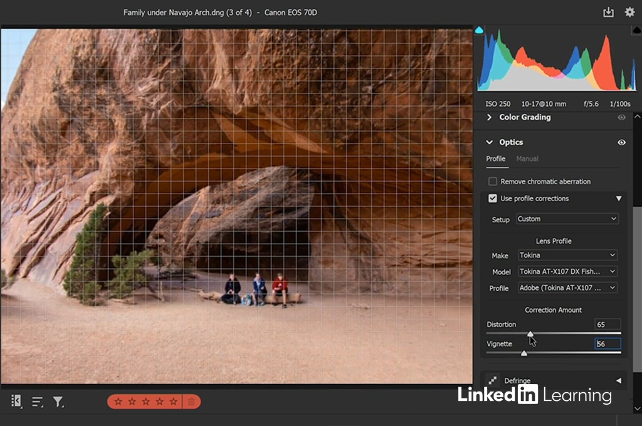Viewport: 642px width, 426px height.
Task: Enable Remove chromatic aberration checkbox
Action: point(493,182)
